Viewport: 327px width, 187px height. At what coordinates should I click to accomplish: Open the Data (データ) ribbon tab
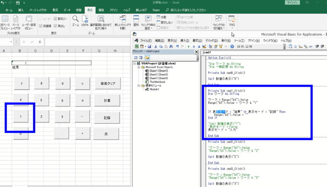point(67,10)
